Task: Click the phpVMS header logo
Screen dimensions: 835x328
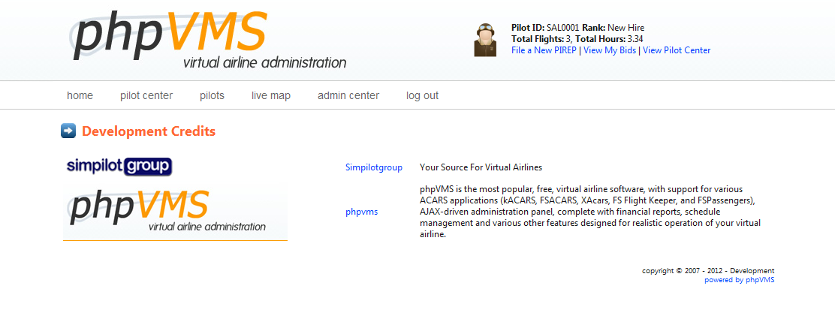Action: tap(208, 41)
